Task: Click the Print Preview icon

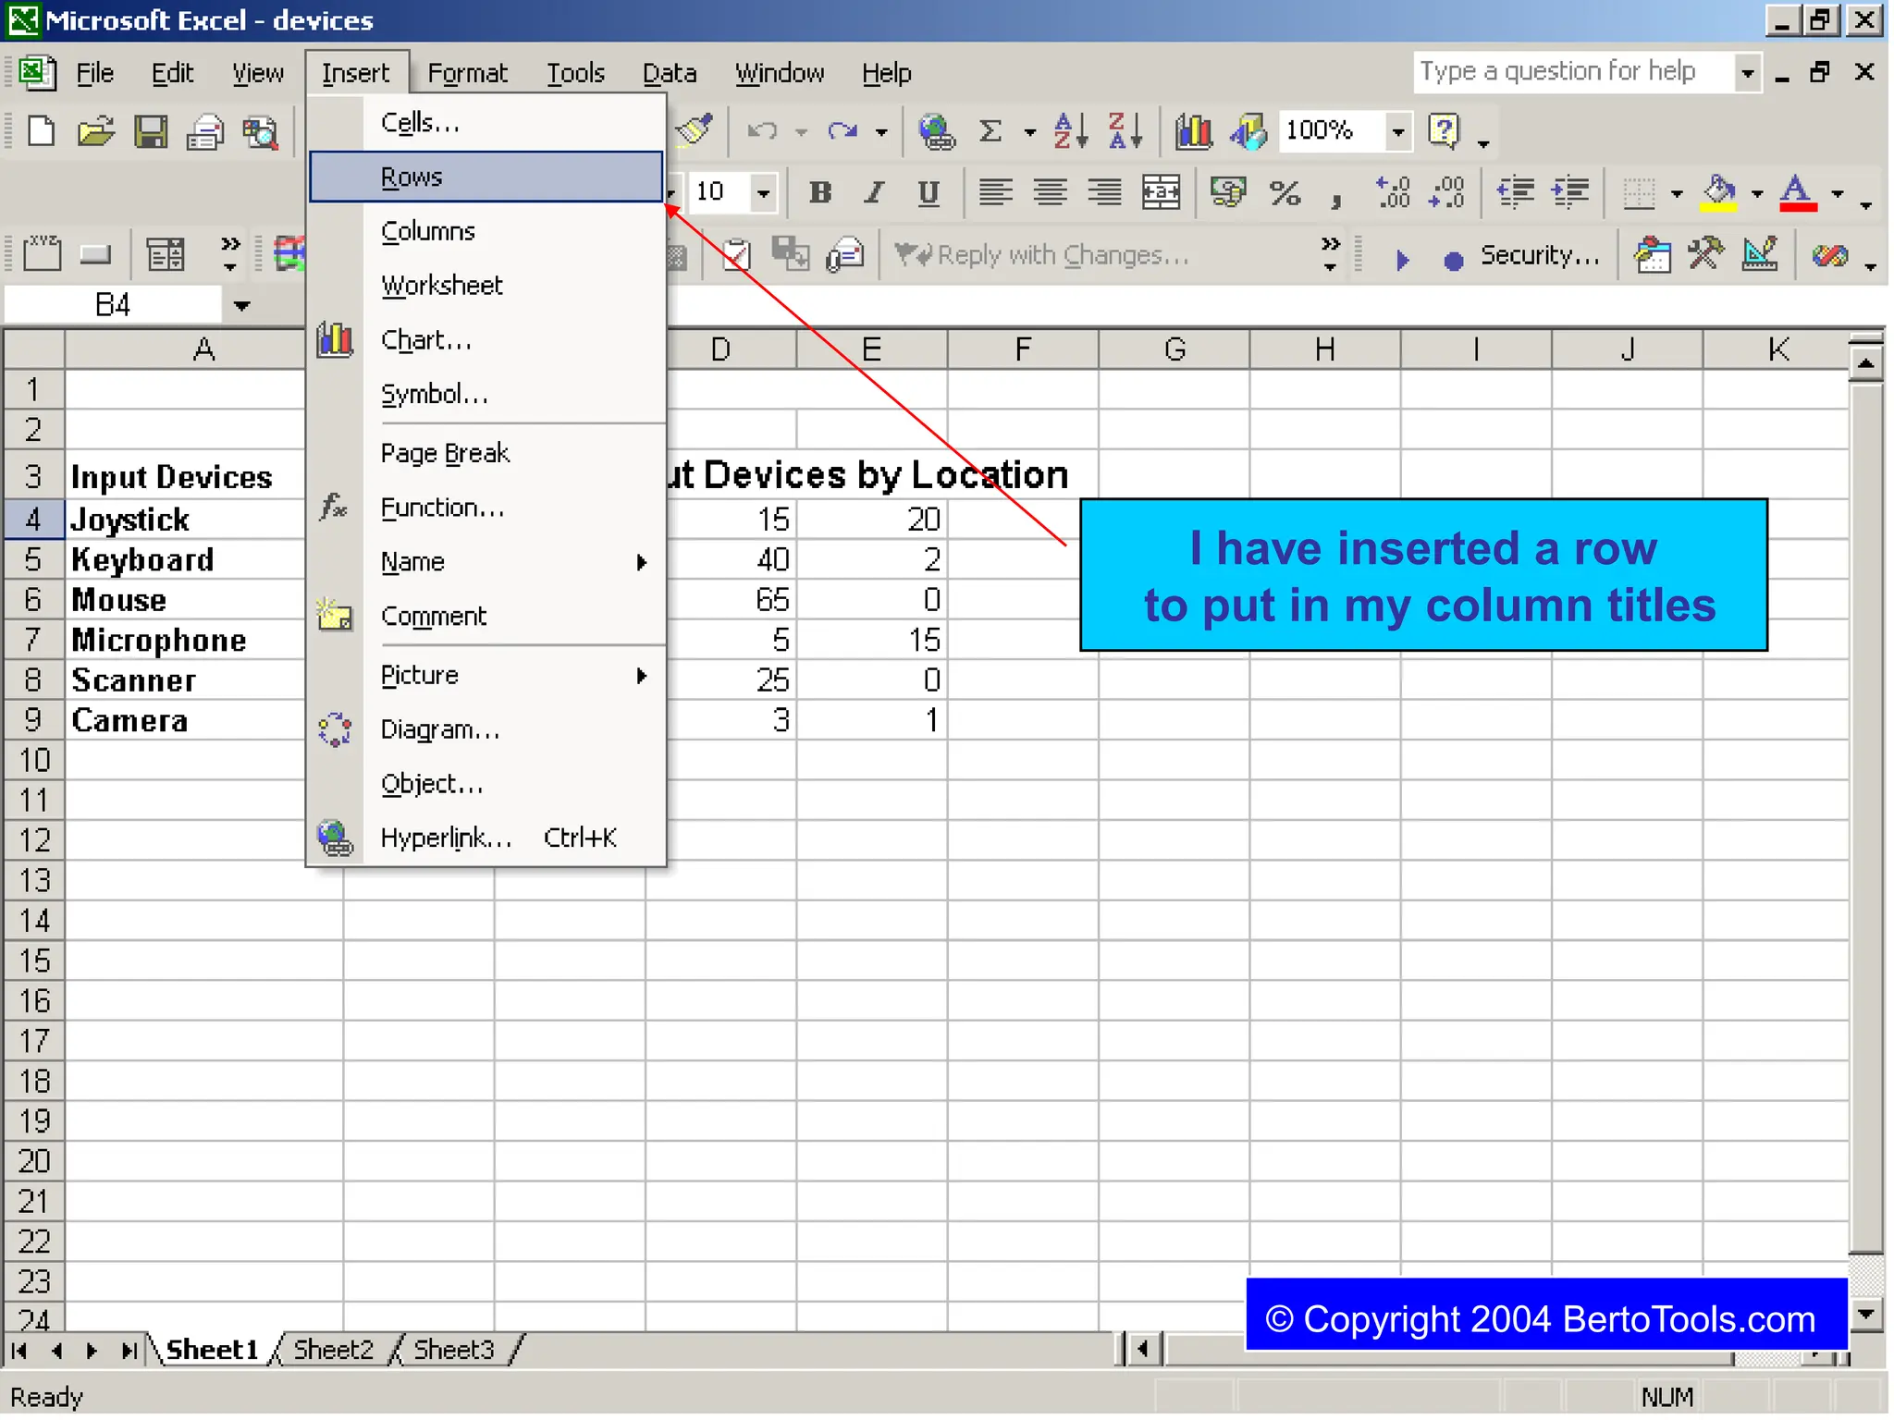Action: [x=261, y=132]
